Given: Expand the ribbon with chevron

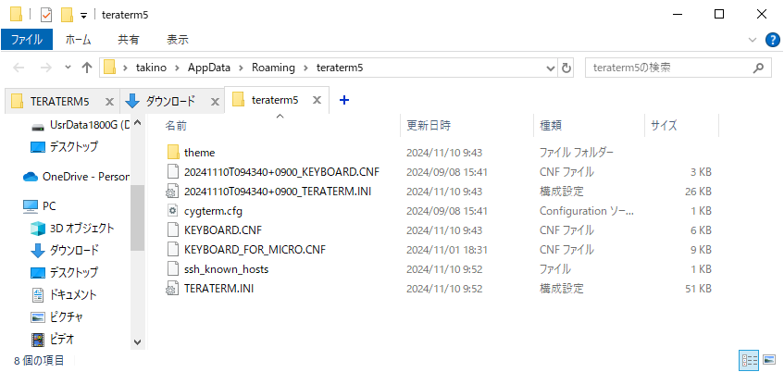Looking at the screenshot, I should (x=753, y=40).
